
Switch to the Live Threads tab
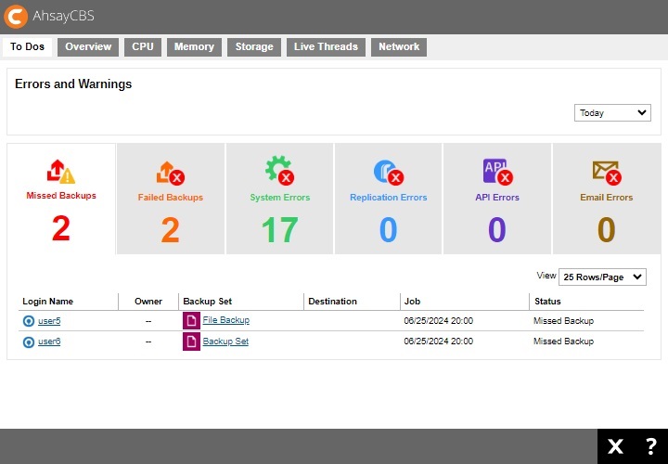coord(325,47)
